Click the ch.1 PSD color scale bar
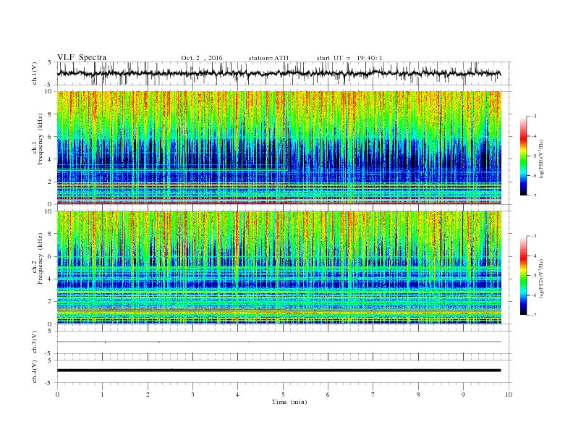This screenshot has height=443, width=573. [523, 156]
